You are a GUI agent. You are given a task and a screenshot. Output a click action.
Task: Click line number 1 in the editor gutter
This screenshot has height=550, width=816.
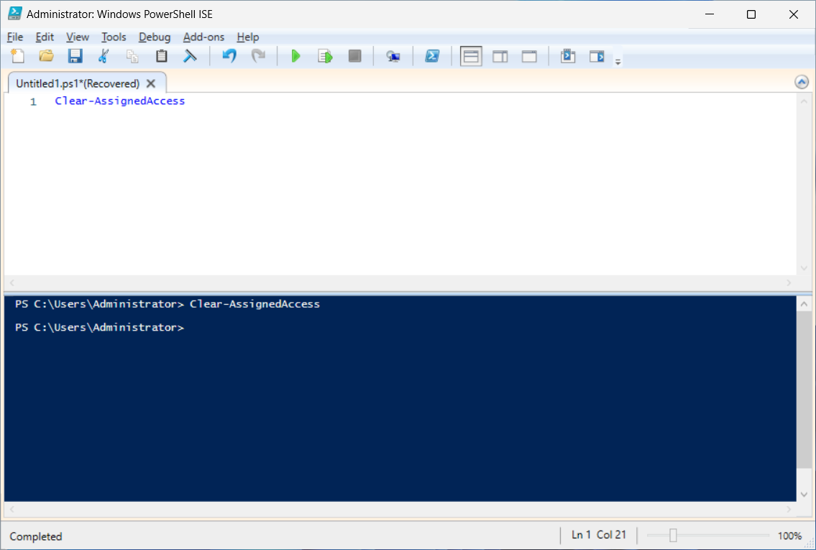point(33,101)
